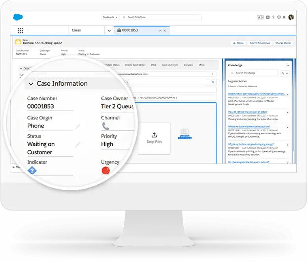Screen dimensions: 307x261
Task: Edit Status with pencil icon
Action: [x=78, y=145]
